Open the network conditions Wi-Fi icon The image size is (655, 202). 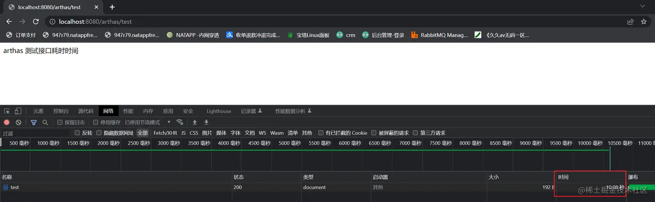(180, 122)
